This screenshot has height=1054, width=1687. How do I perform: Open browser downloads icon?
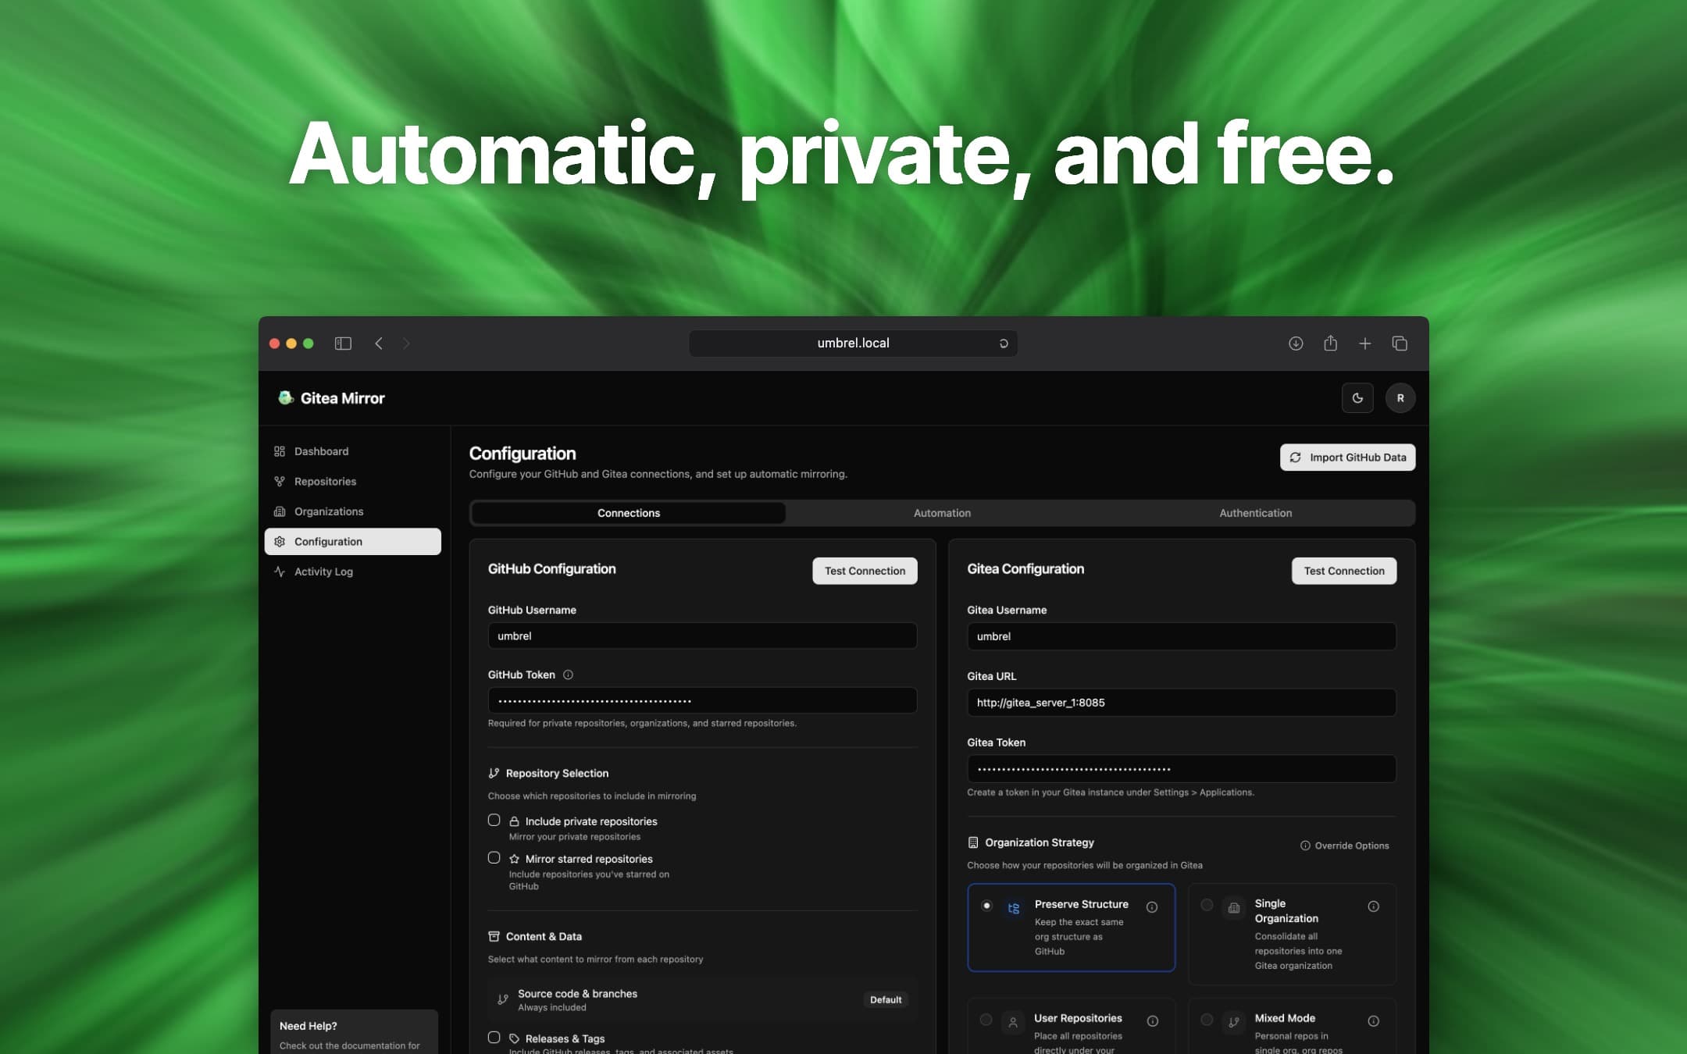point(1296,344)
